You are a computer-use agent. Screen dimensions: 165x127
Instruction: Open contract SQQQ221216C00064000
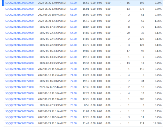pyautogui.click(x=19, y=33)
